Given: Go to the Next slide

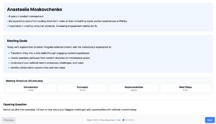Looking at the screenshot, I should pos(210,120).
